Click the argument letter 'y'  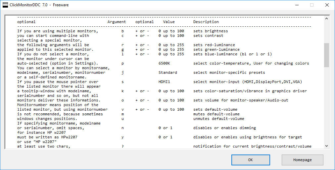coord(122,137)
